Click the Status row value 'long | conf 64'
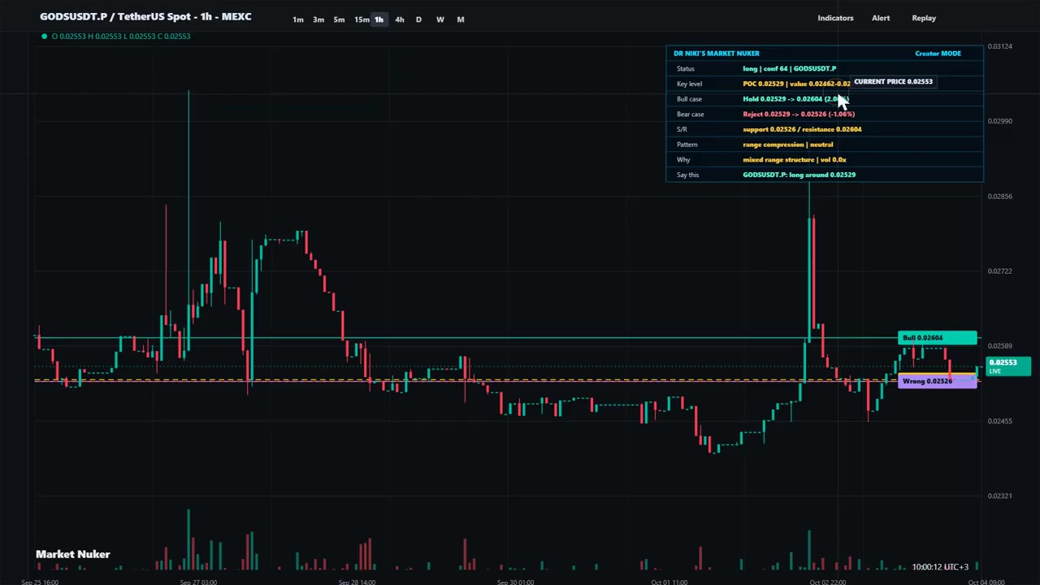 click(x=789, y=68)
